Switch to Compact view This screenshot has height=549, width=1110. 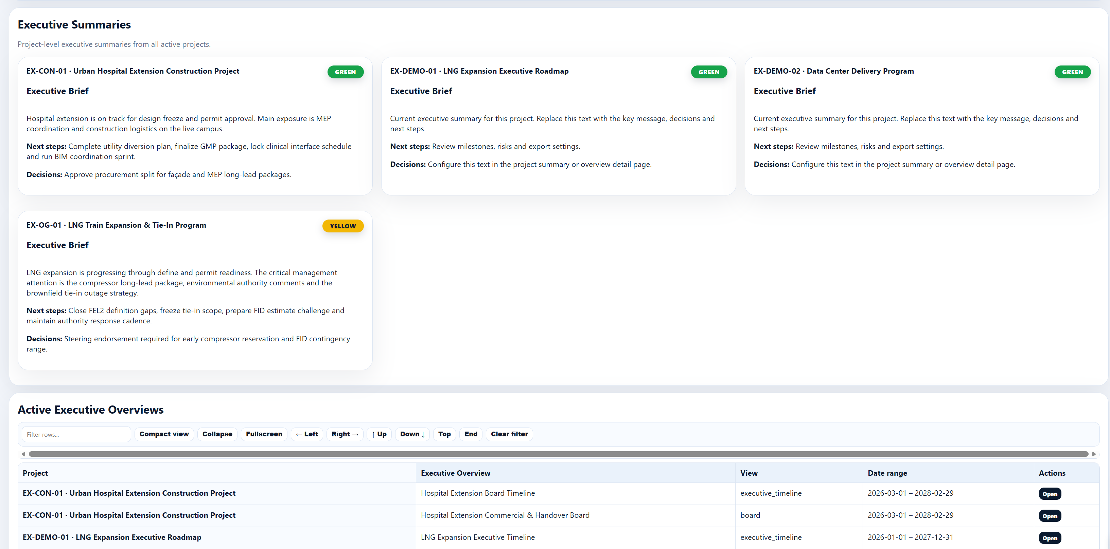164,434
